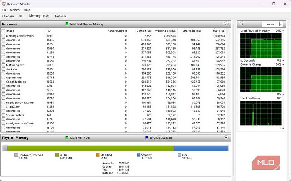
Task: Click the 502,396 Private value
Action: point(220,40)
